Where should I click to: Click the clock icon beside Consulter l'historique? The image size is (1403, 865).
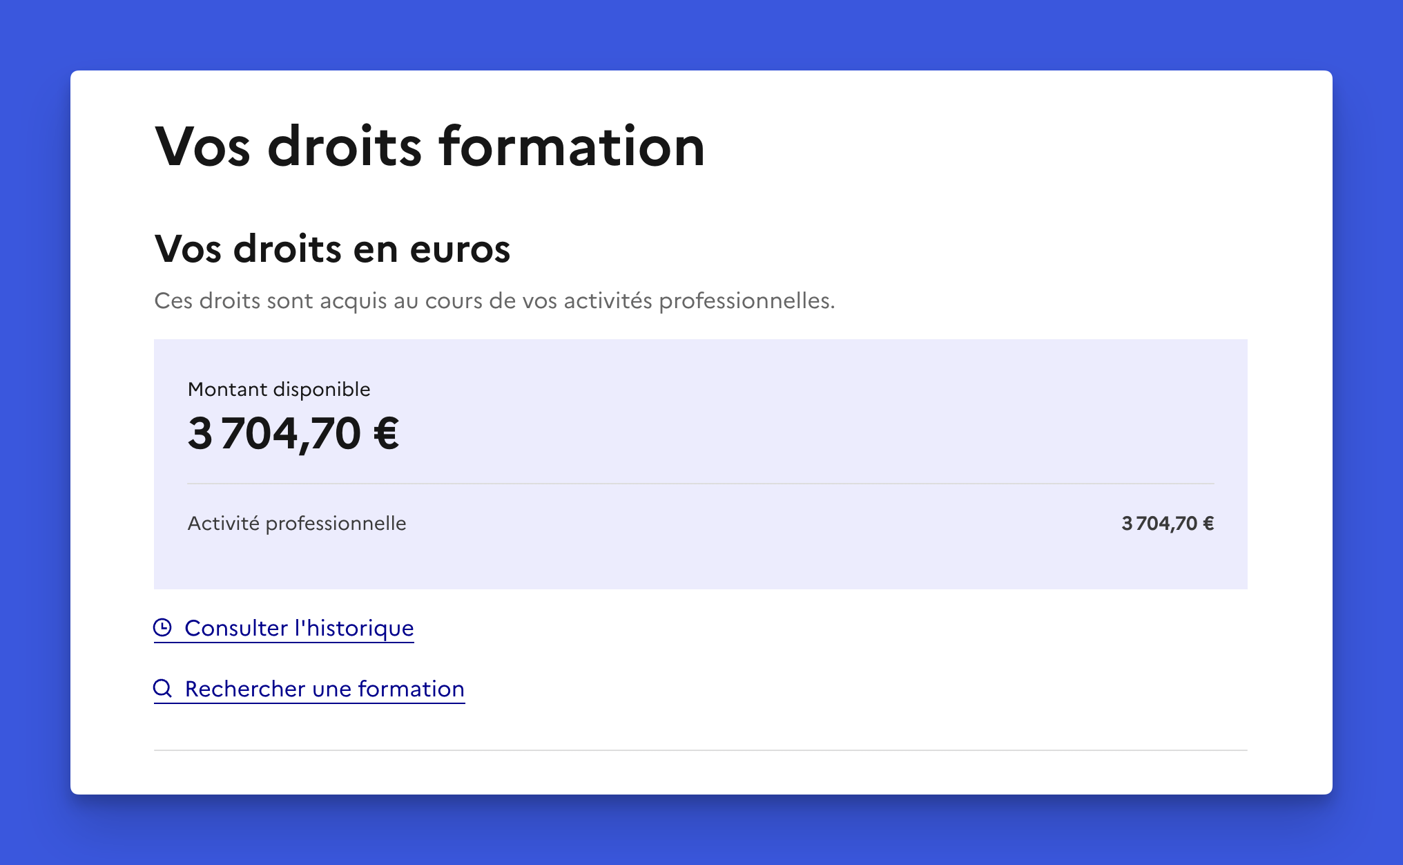click(x=162, y=627)
